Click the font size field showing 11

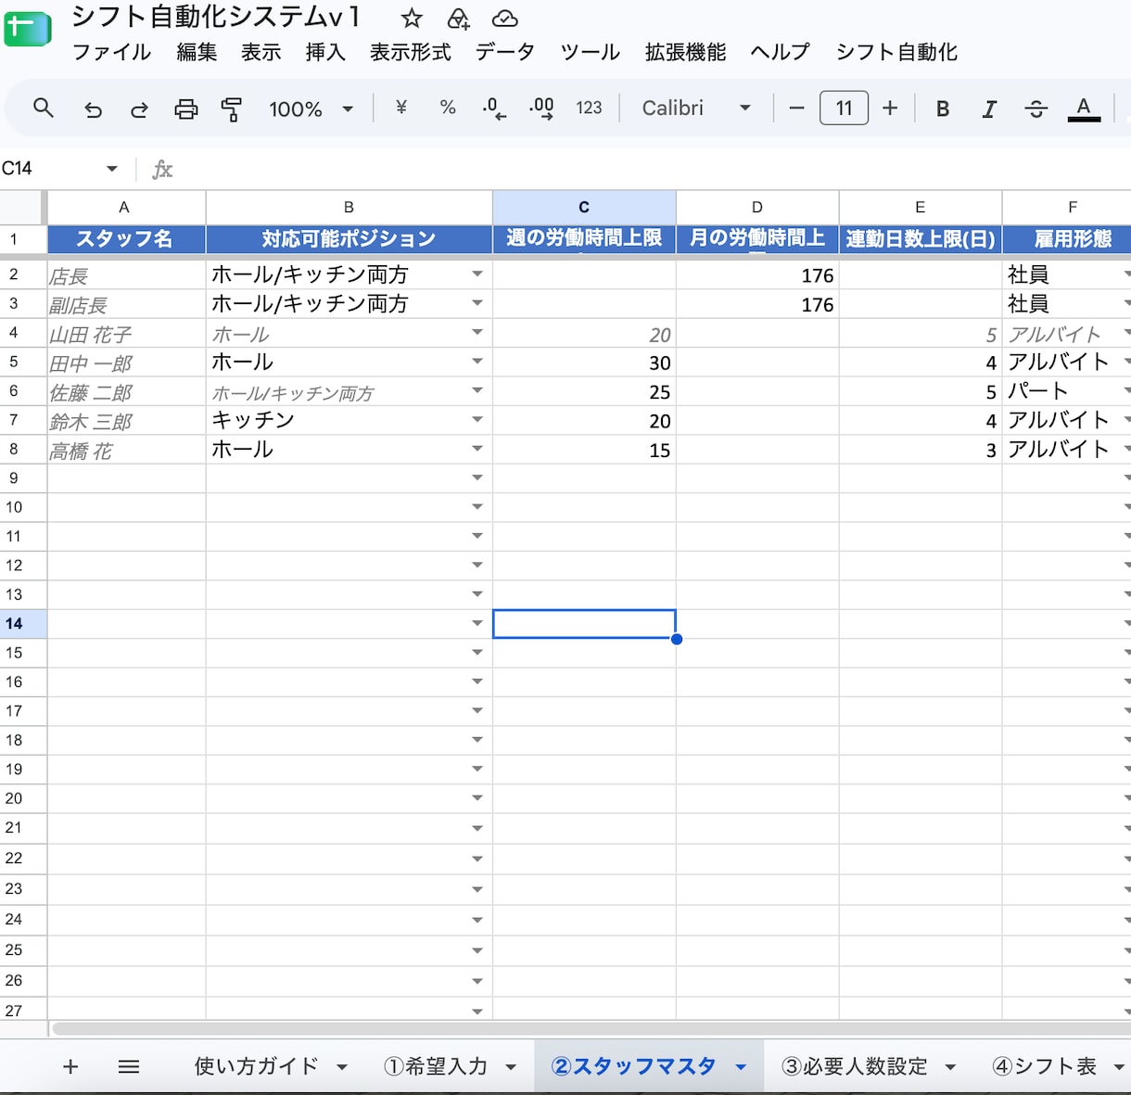point(844,108)
